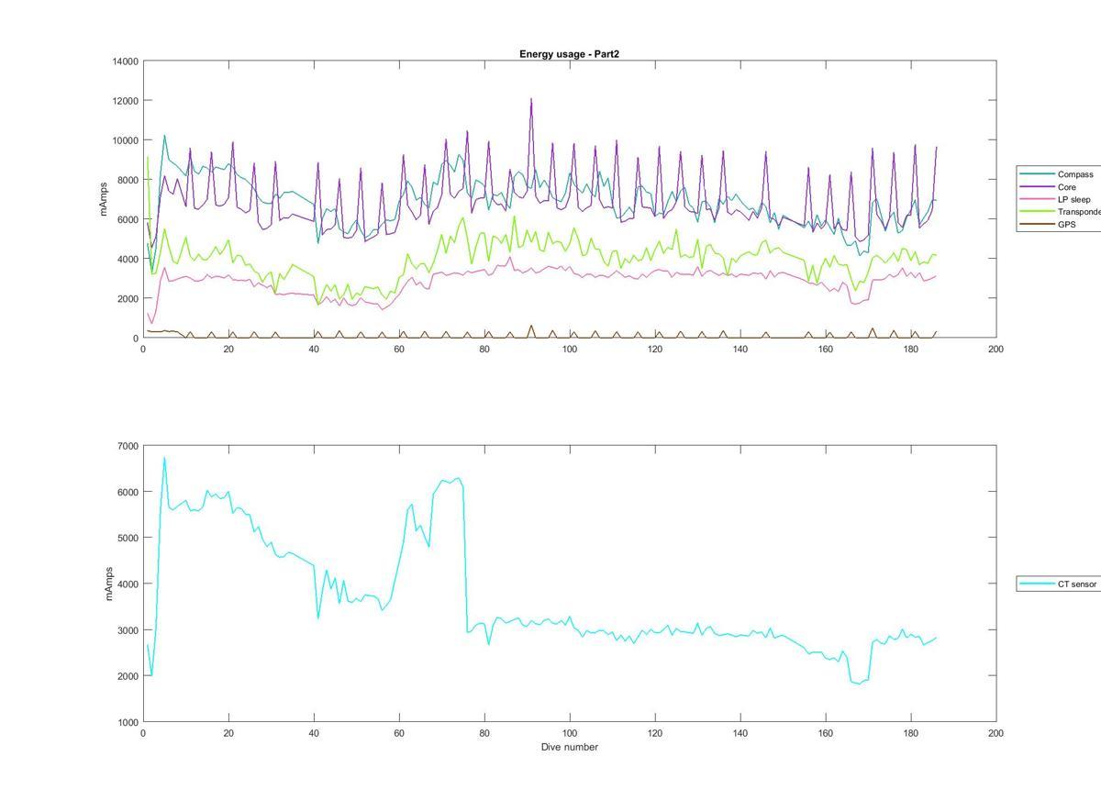Screen dimensions: 1101x812
Task: Click the 12000 tick on upper y-axis
Action: [x=126, y=101]
